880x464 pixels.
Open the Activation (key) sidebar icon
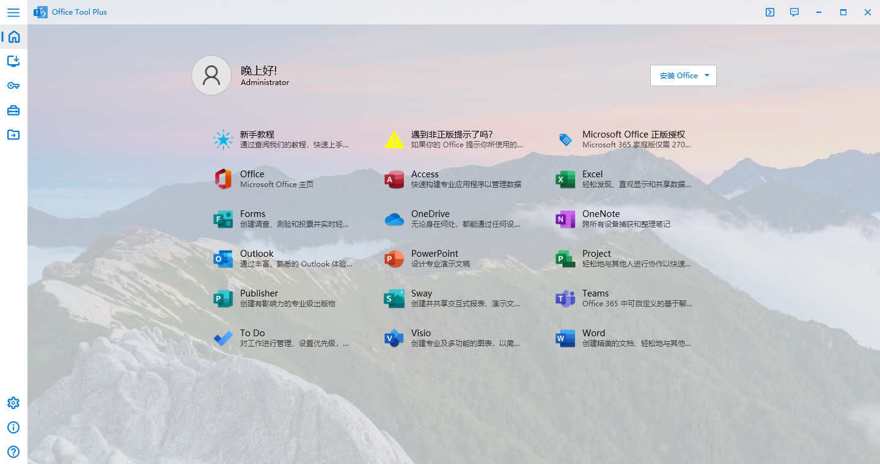[x=13, y=86]
